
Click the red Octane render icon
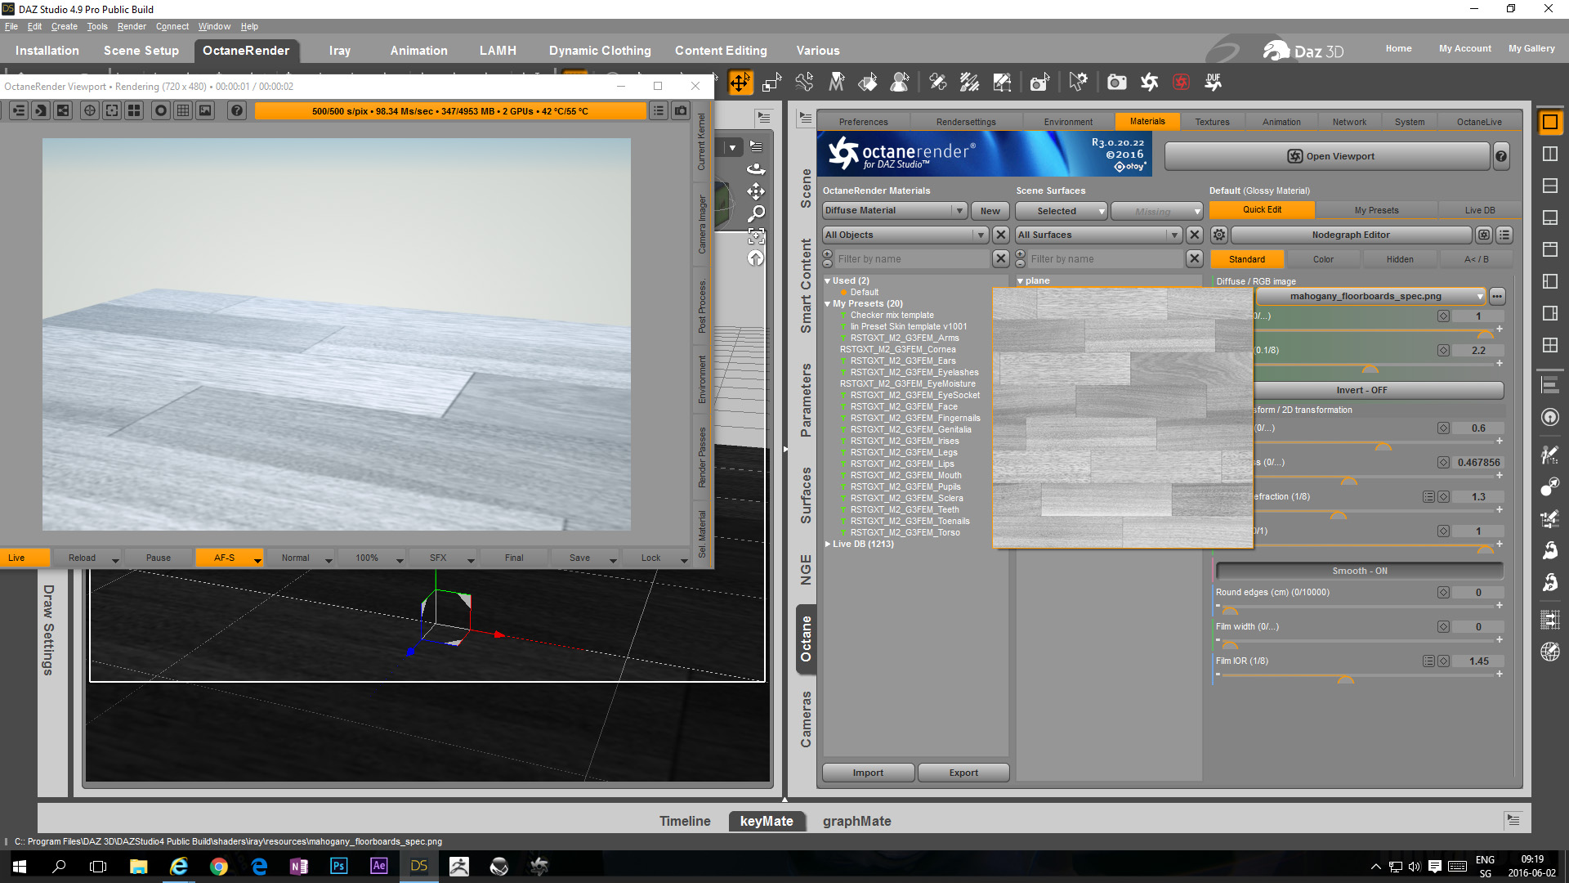click(x=1181, y=82)
